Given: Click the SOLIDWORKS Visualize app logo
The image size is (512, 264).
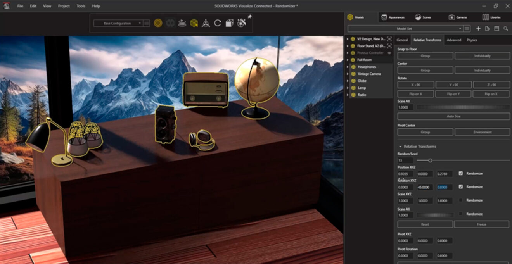Looking at the screenshot, I should pyautogui.click(x=7, y=6).
